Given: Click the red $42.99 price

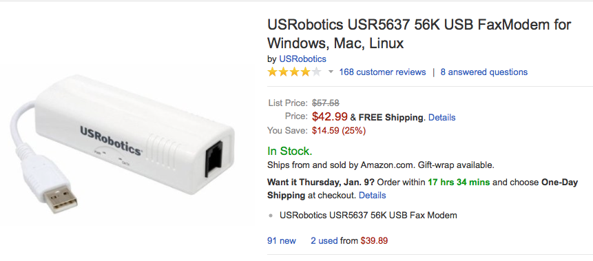Looking at the screenshot, I should [x=330, y=116].
